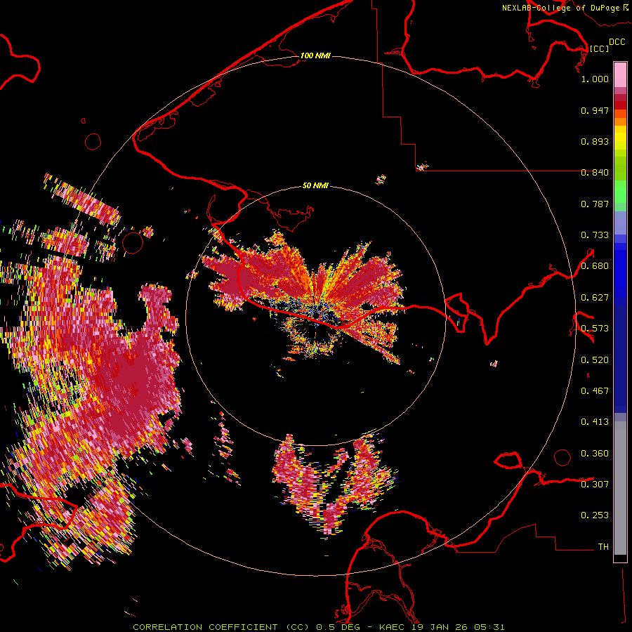Screen dimensions: 632x632
Task: Click the [CC] unit label
Action: point(600,48)
